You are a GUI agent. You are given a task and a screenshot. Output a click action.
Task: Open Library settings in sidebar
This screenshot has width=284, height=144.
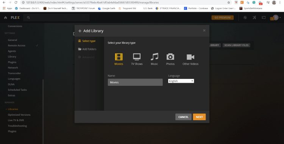pos(12,57)
